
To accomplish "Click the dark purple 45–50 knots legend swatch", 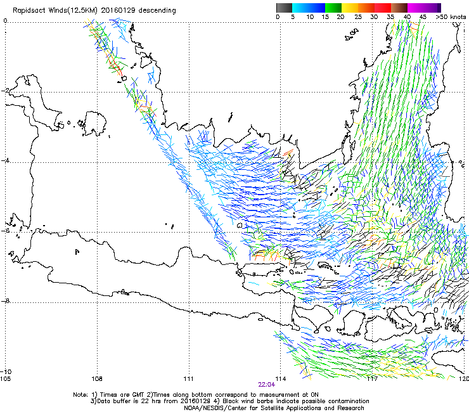I will click(432, 8).
